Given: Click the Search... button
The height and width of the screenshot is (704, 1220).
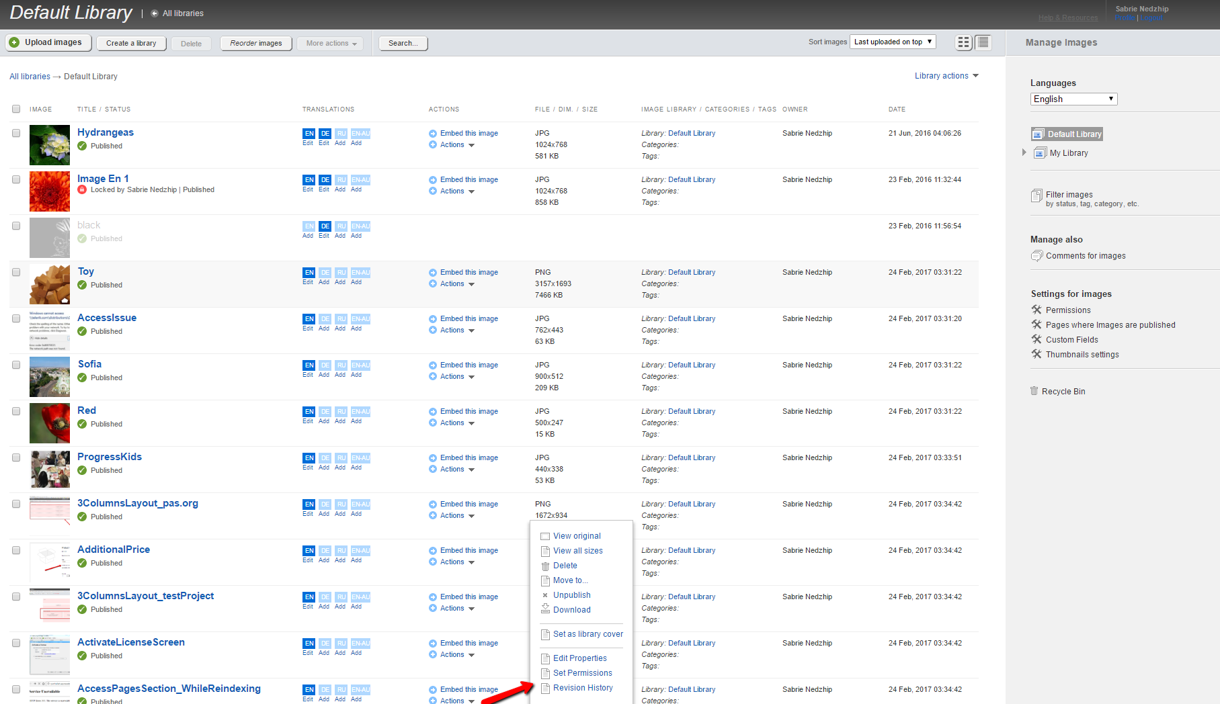Looking at the screenshot, I should [403, 43].
